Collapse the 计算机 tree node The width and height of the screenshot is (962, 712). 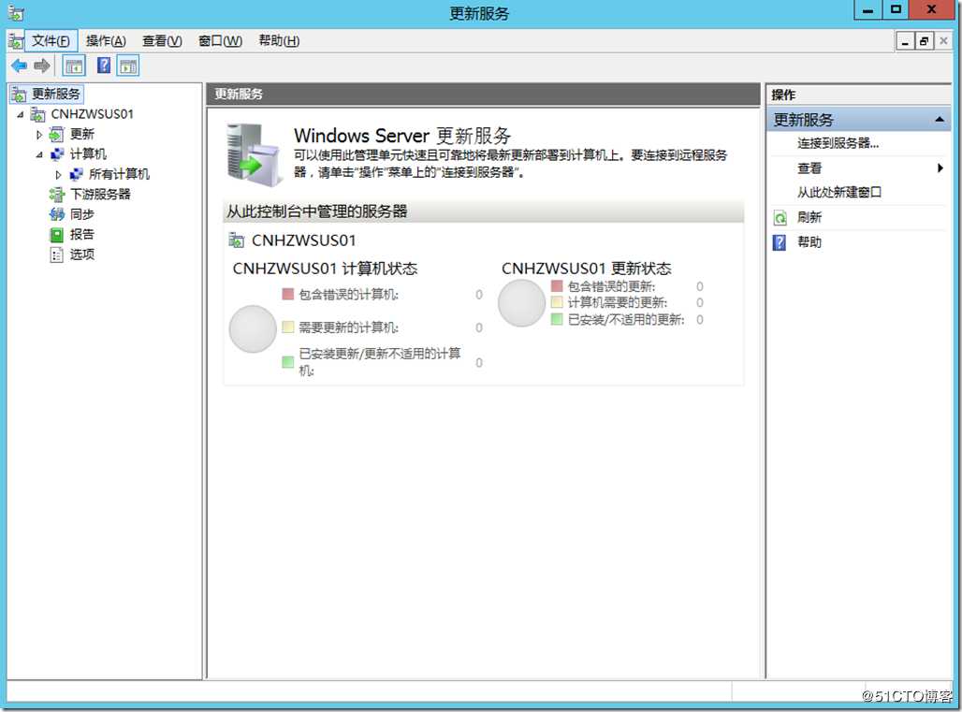[39, 154]
